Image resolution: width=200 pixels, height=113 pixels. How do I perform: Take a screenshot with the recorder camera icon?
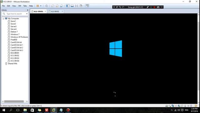tap(158, 7)
